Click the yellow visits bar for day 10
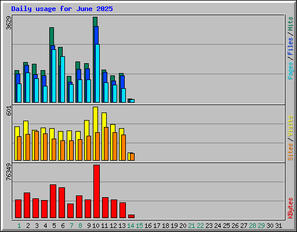 [x=95, y=119]
